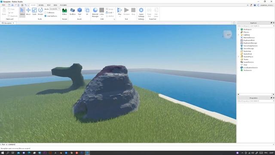Image resolution: width=275 pixels, height=155 pixels.
Task: Open Edit section launcher arrow
Action: point(114,19)
